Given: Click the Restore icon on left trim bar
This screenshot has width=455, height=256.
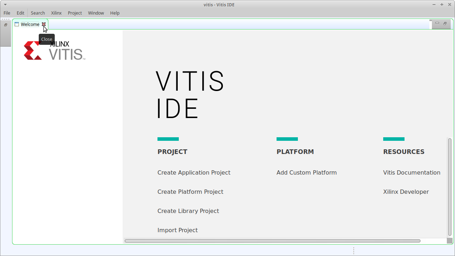Looking at the screenshot, I should pos(6,25).
